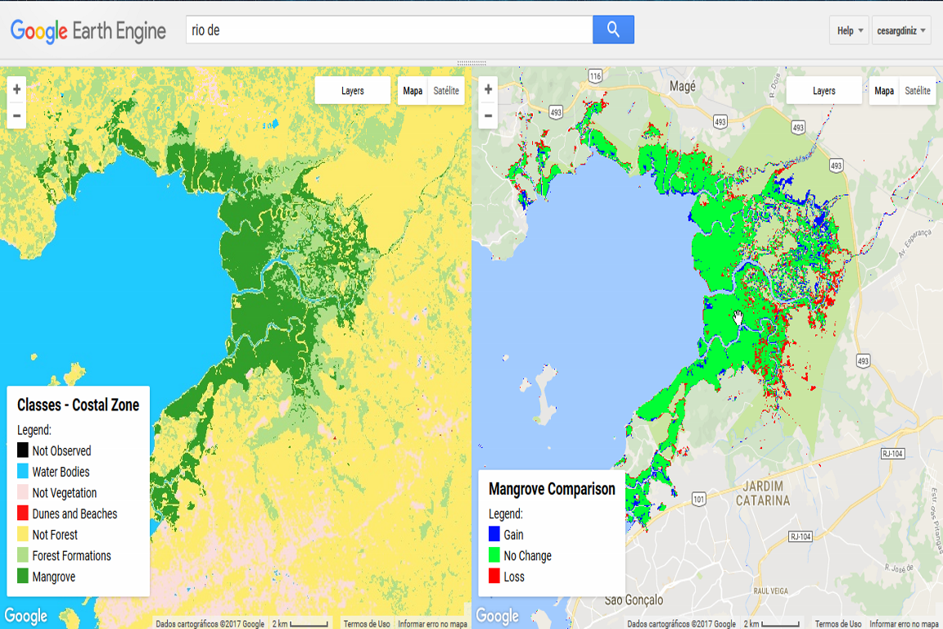Click the search field containing 'rio de'
The height and width of the screenshot is (629, 943).
[389, 30]
